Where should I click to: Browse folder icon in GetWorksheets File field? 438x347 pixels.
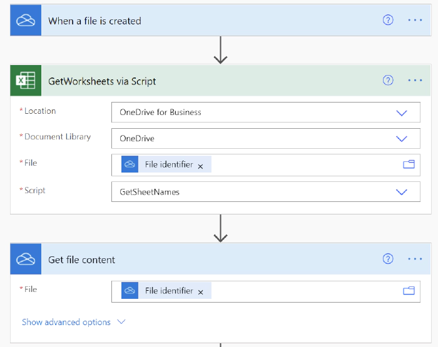(x=409, y=164)
